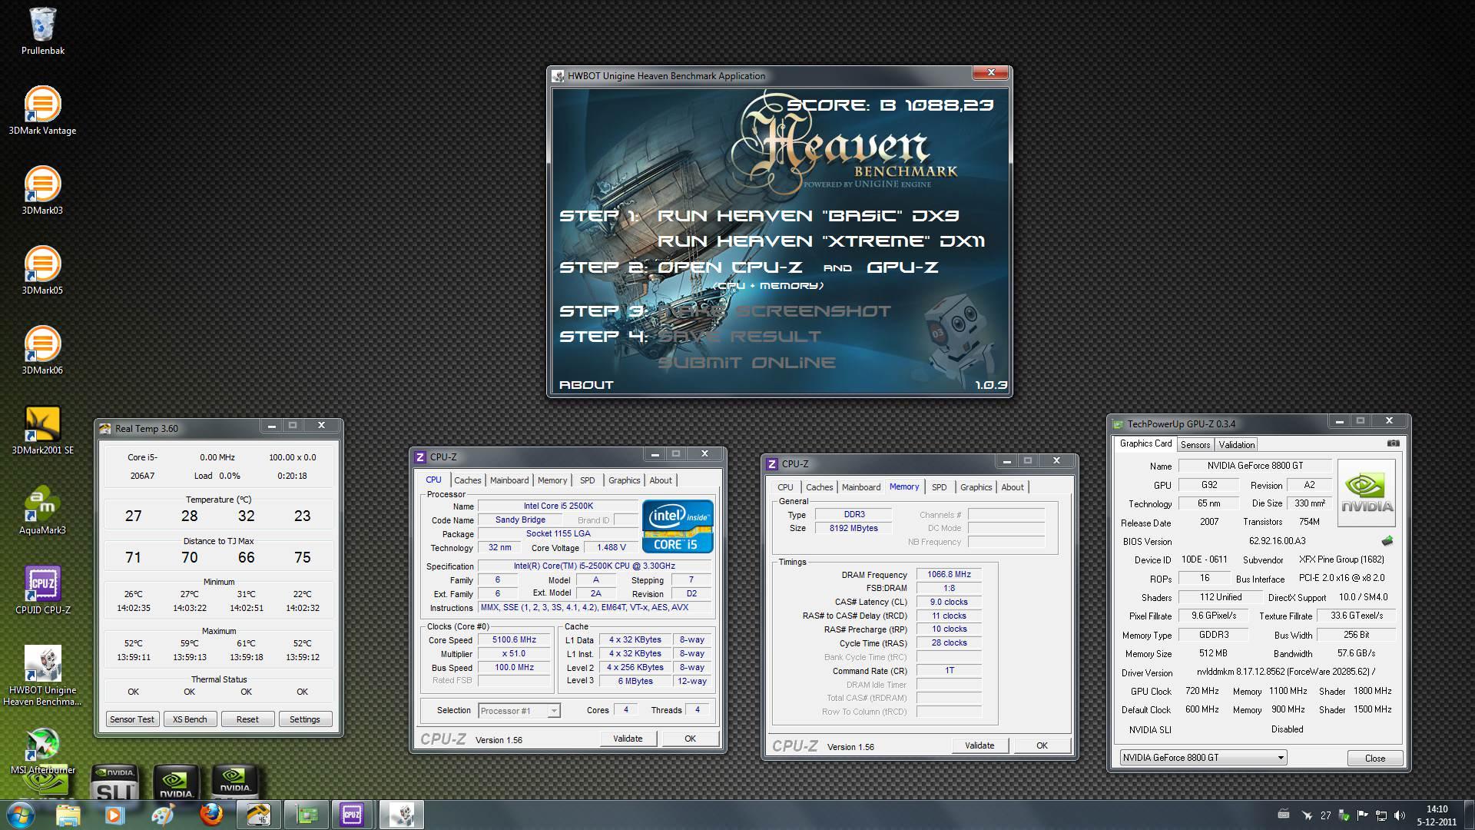Switch to CPU tab in right CPU-Z window
1475x830 pixels.
[x=785, y=487]
